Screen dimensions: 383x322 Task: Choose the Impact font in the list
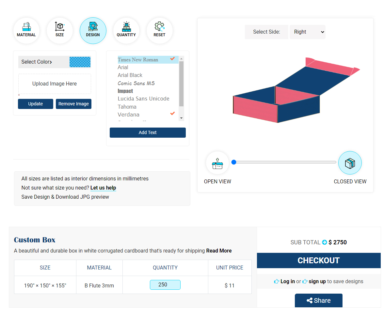point(125,91)
